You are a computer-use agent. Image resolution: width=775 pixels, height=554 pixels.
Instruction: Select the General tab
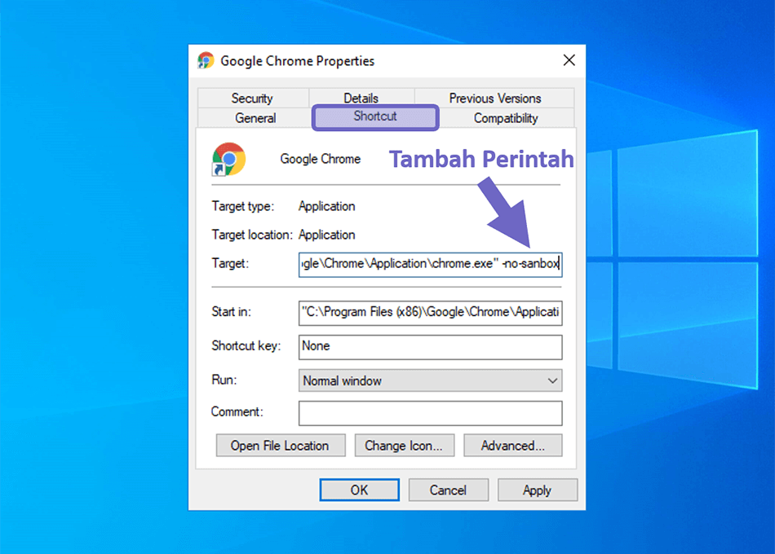click(255, 118)
